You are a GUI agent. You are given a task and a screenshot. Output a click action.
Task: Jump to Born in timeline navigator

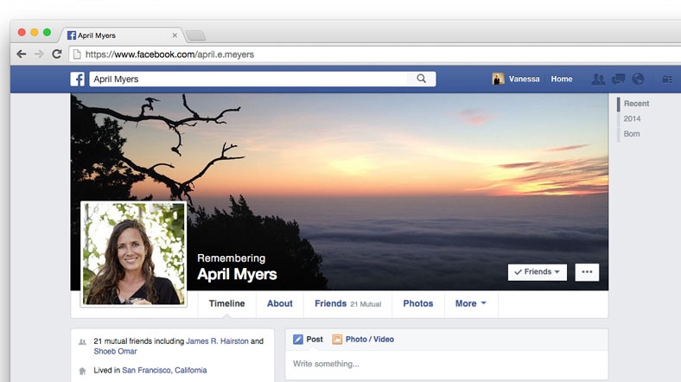coord(632,134)
